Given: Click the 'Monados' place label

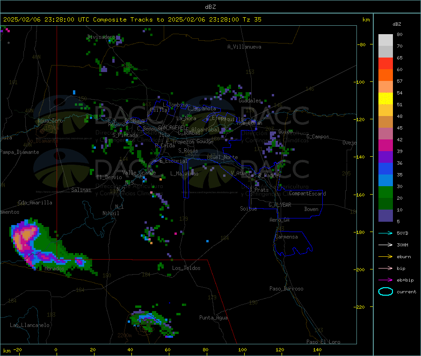Looking at the screenshot, I should [54, 269].
